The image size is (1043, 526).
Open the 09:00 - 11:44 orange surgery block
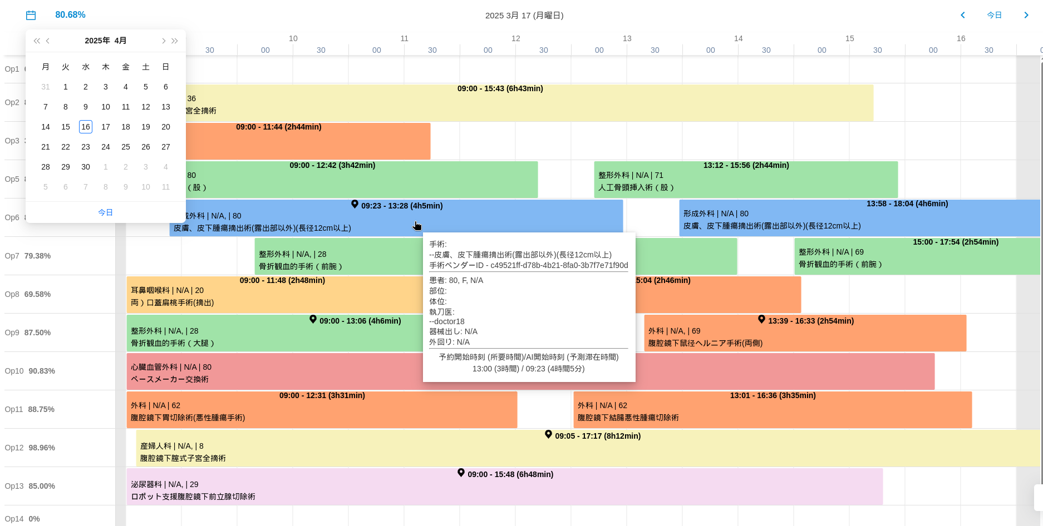point(308,141)
